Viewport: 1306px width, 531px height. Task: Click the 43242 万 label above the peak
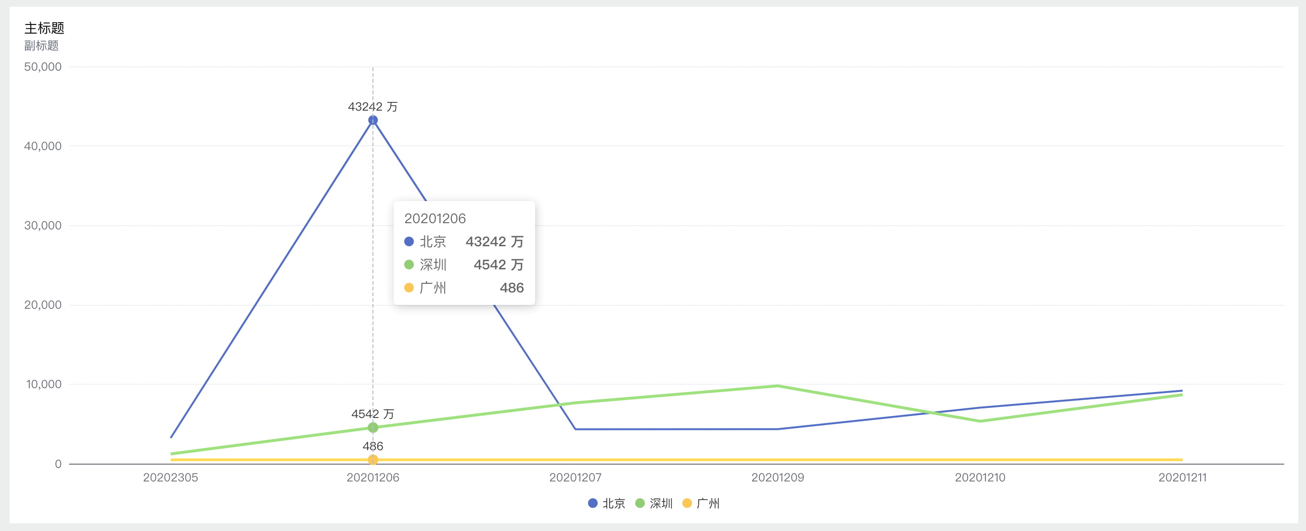[372, 106]
